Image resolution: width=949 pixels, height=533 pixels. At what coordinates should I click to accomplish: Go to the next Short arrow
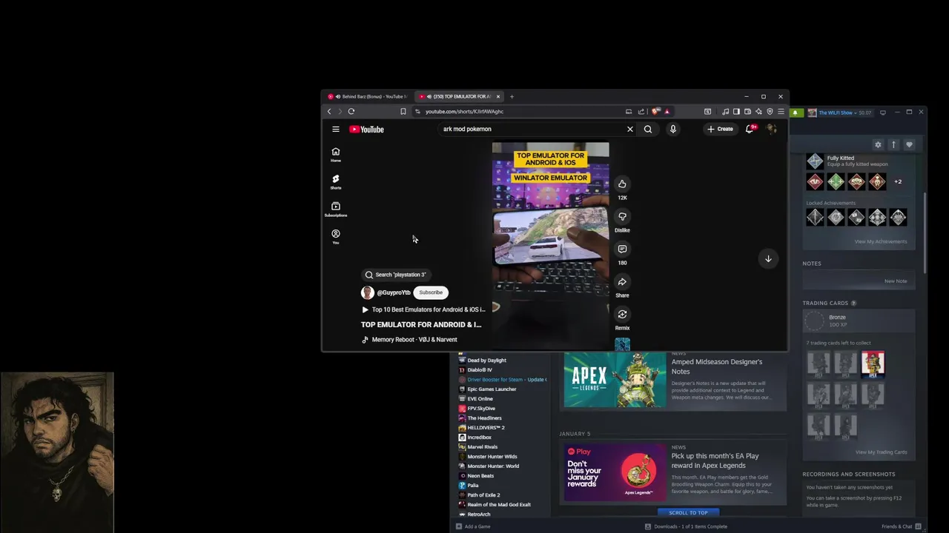(768, 258)
